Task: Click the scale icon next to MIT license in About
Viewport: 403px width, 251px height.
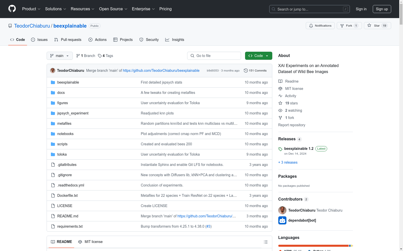Action: 280,89
